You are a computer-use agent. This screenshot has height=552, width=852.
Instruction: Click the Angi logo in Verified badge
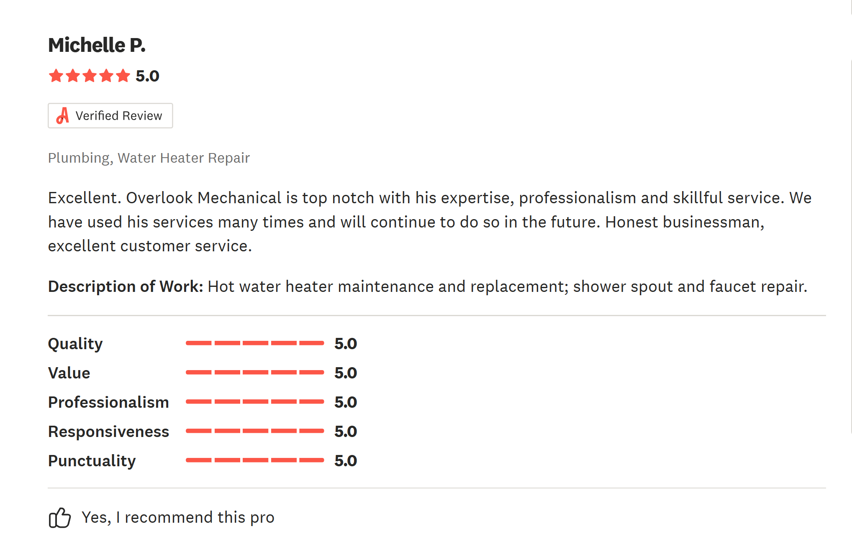[63, 116]
